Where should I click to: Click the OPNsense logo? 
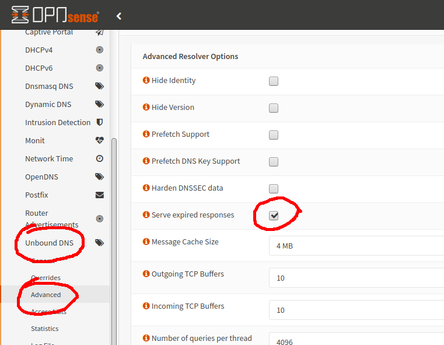[x=55, y=15]
